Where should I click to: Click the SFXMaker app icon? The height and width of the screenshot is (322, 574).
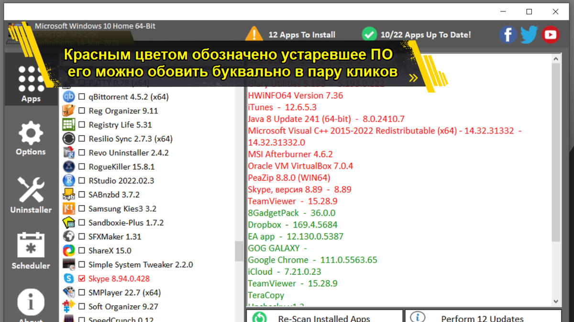(x=69, y=236)
